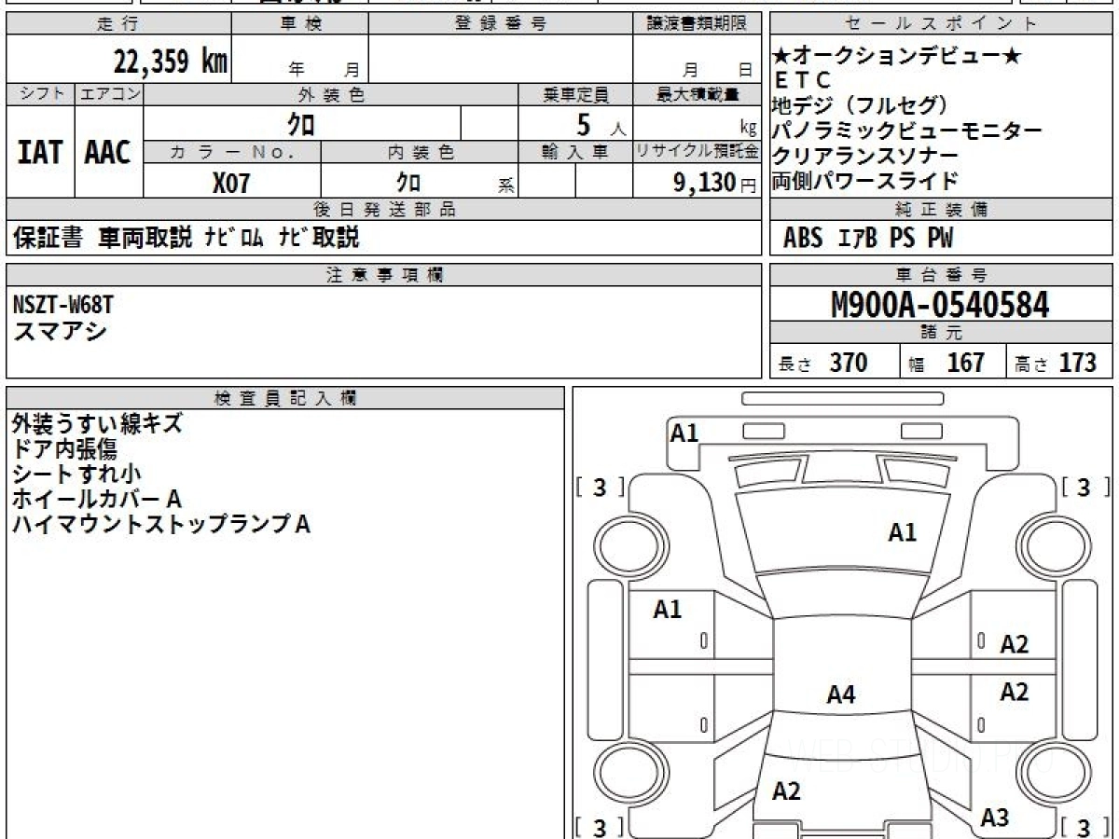Select the AAC air conditioner value
Screen dimensions: 1119x839
(x=108, y=152)
